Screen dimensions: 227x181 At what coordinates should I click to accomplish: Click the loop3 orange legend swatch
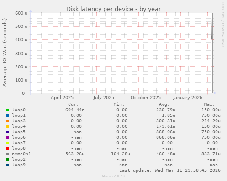click(x=8, y=121)
